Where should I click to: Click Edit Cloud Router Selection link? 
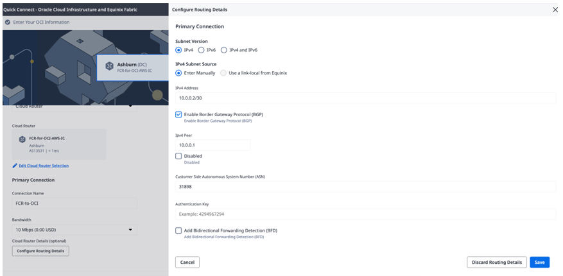(x=44, y=166)
